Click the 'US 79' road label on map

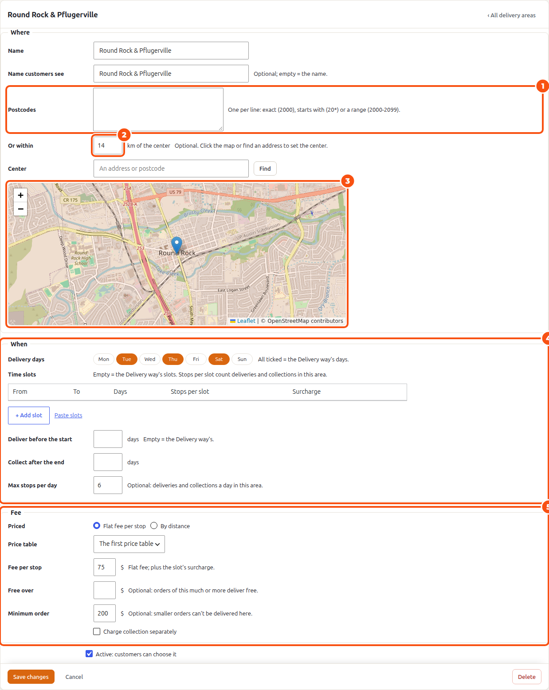(x=175, y=192)
